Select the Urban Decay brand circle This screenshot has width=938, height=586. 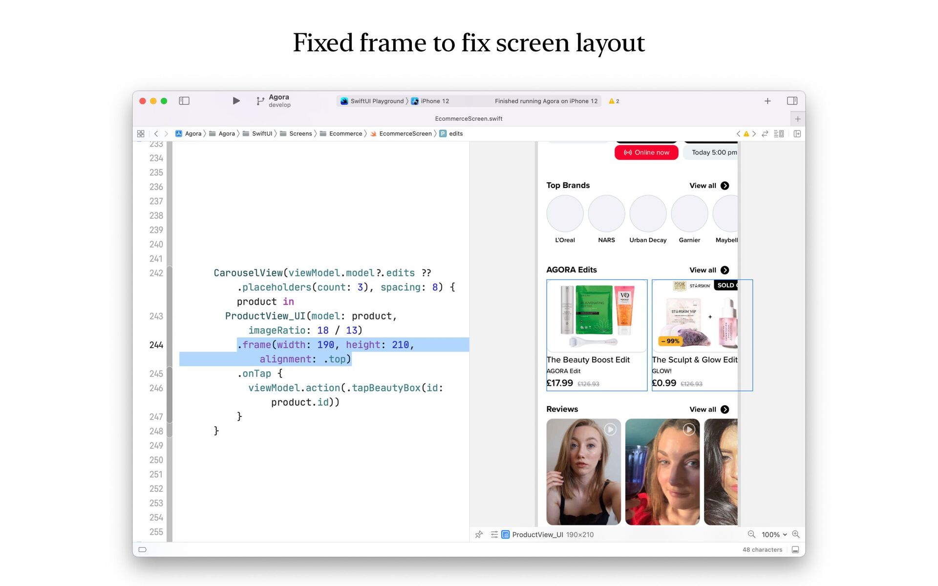tap(648, 213)
